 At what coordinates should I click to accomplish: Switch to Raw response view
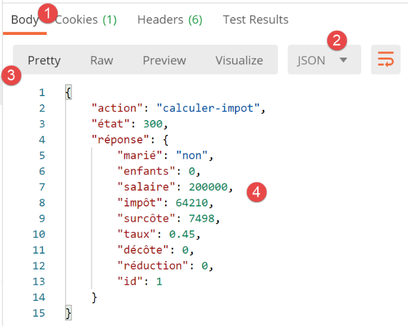101,60
